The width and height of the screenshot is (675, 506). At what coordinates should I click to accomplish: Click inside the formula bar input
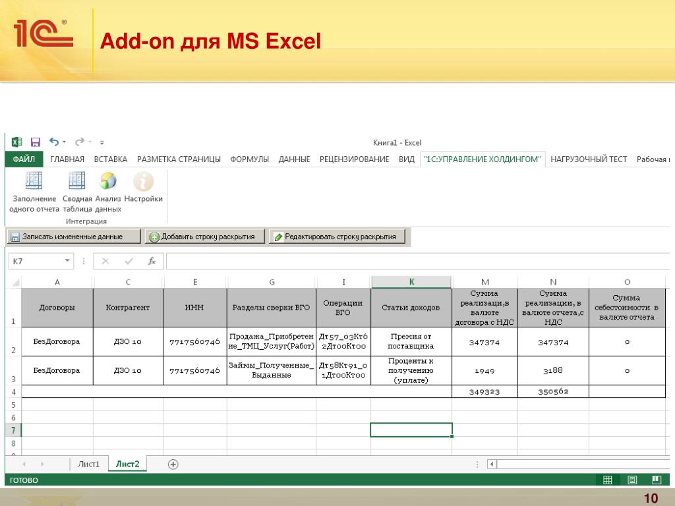point(417,261)
